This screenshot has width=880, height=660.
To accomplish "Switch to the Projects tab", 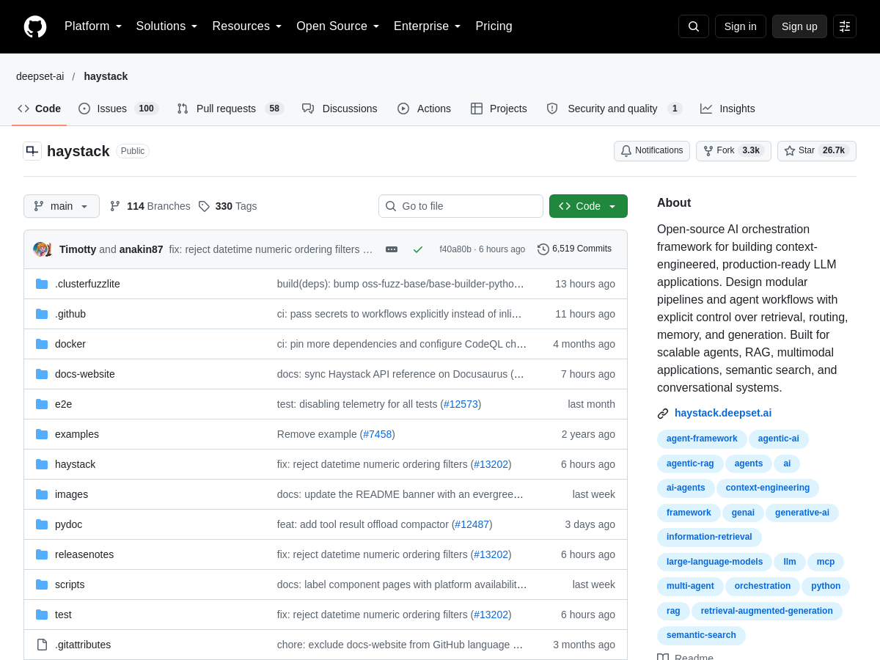I will (x=499, y=109).
